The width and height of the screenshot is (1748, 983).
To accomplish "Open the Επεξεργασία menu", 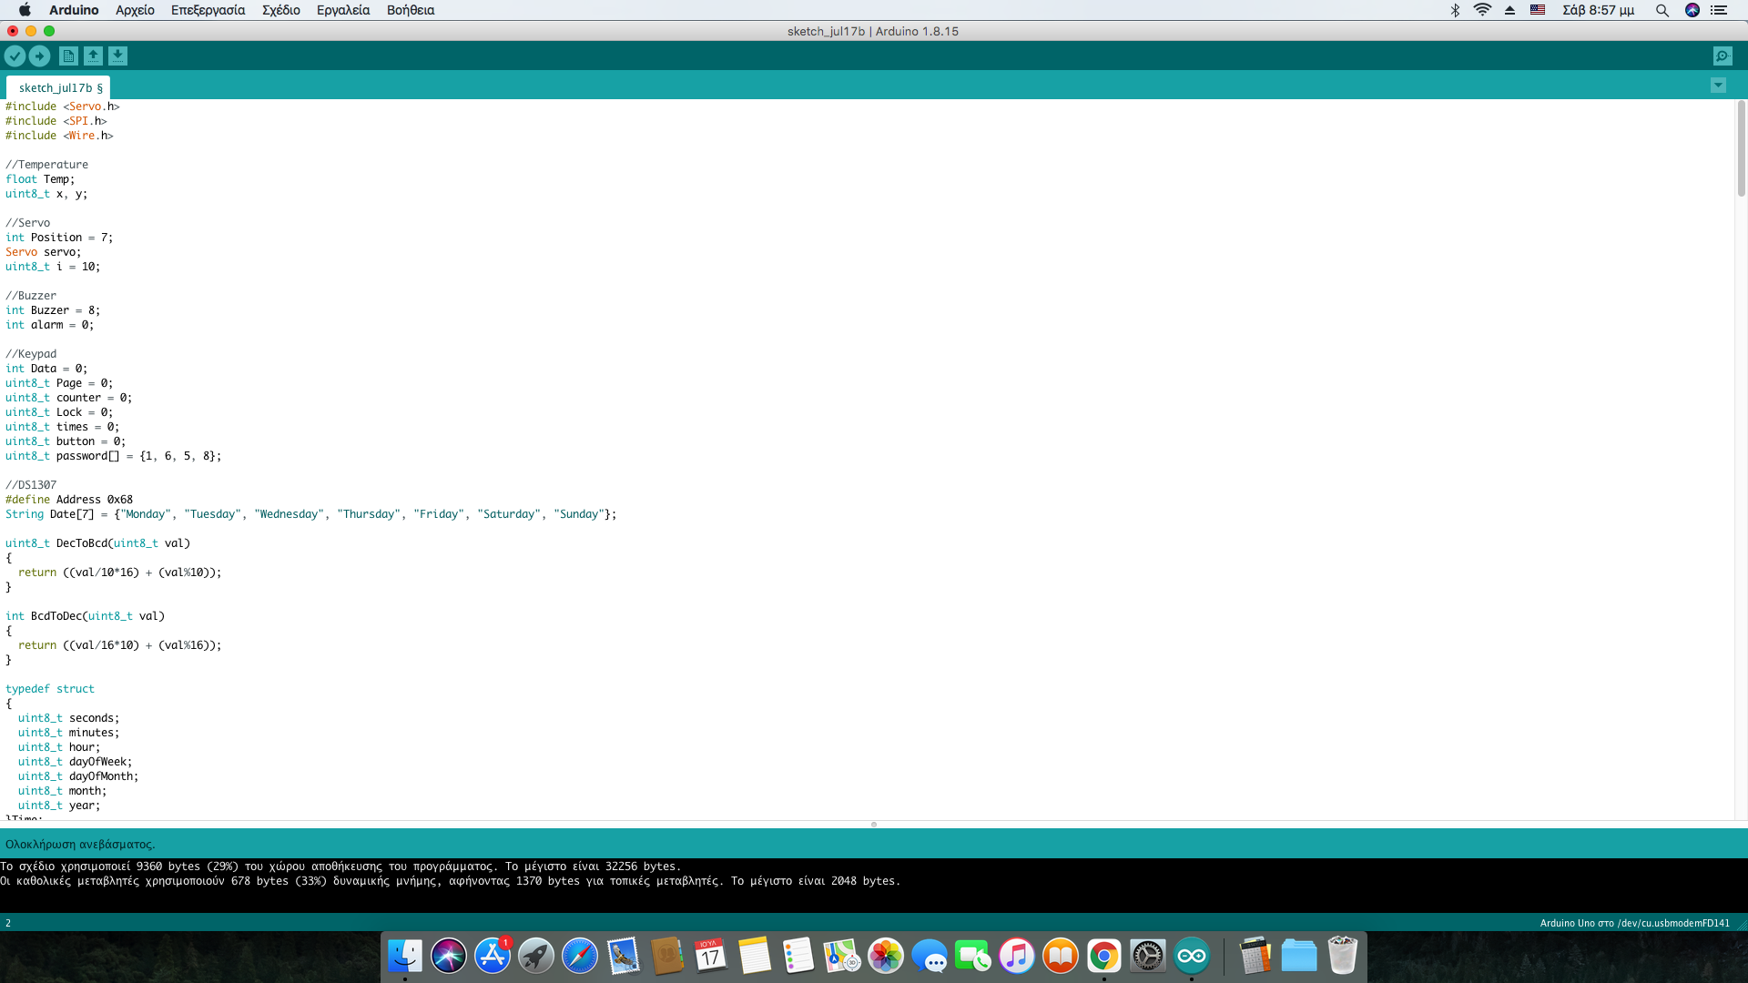I will pyautogui.click(x=208, y=10).
